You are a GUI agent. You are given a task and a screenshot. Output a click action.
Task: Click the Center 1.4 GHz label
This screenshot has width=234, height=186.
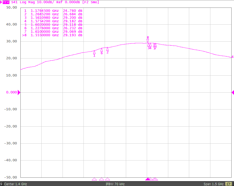(16, 184)
